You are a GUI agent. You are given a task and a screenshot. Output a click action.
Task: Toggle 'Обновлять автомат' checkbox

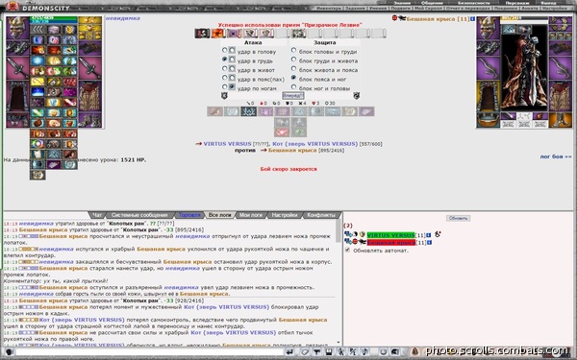[347, 250]
